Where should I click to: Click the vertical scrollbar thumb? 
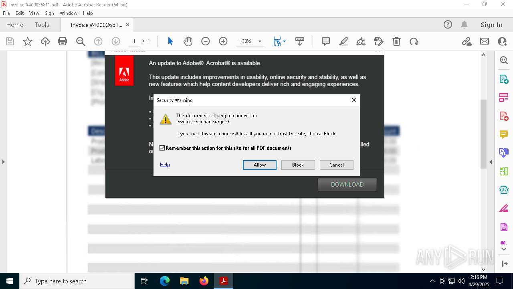(483, 133)
